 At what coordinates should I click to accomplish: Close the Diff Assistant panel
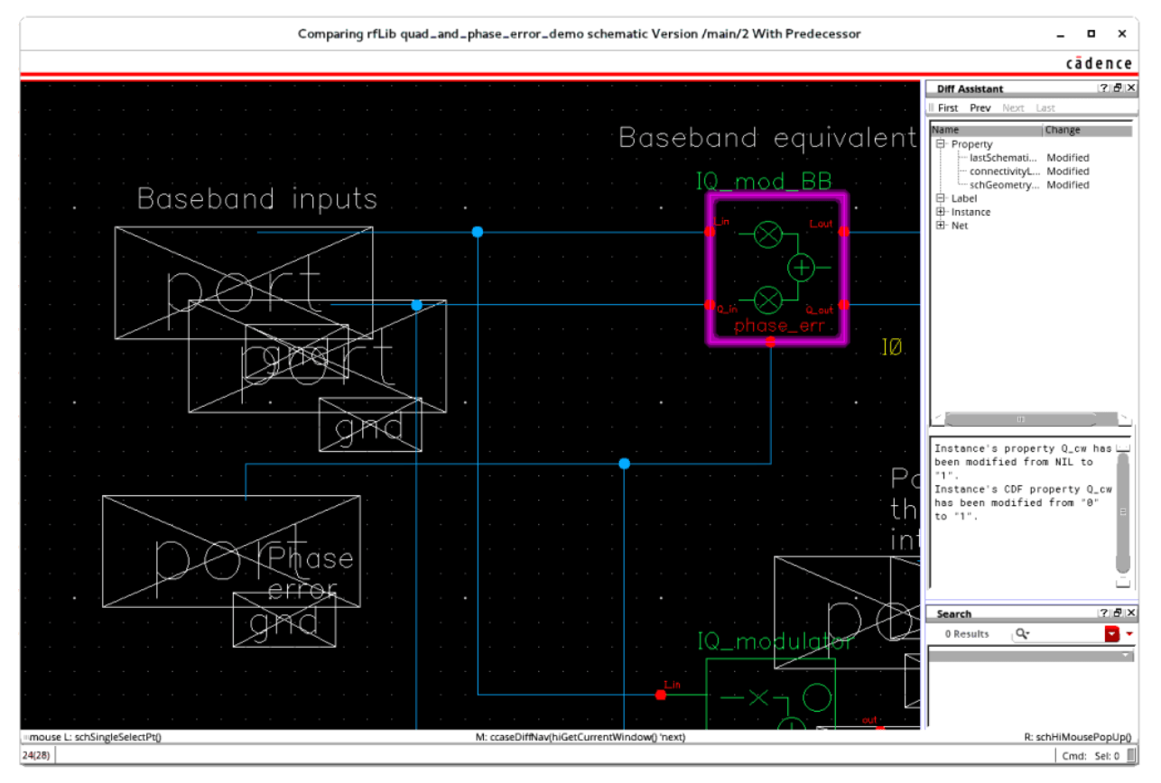click(1131, 88)
